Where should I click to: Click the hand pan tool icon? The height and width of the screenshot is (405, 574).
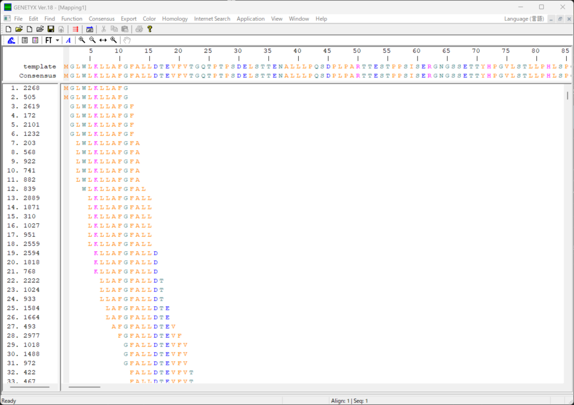click(x=127, y=40)
